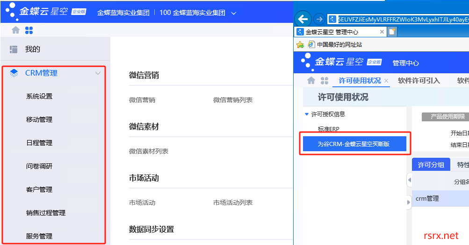Click the browser address bar URL

403,20
